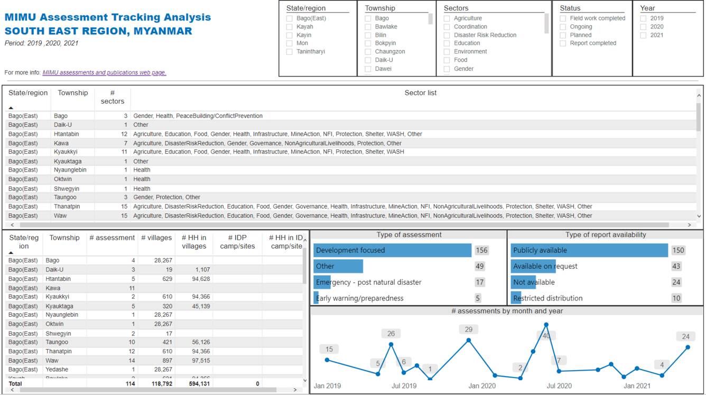Click the chart data point labeled 26

point(391,344)
